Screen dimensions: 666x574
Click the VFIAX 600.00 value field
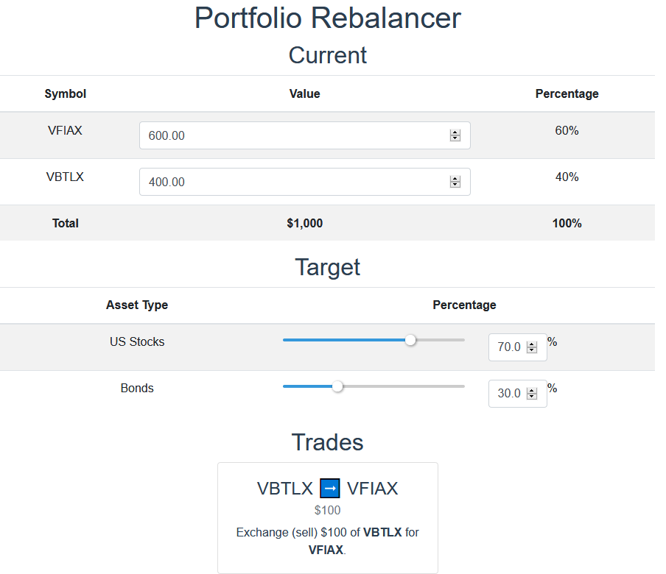coord(304,135)
